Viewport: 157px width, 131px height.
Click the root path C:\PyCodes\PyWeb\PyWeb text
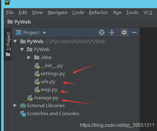point(75,42)
